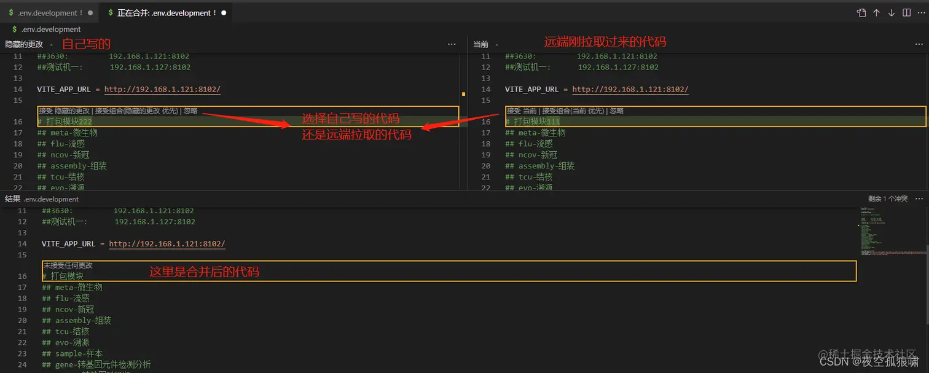
Task: Click 接受组合(隐藏的更改 优先) link
Action: click(136, 111)
